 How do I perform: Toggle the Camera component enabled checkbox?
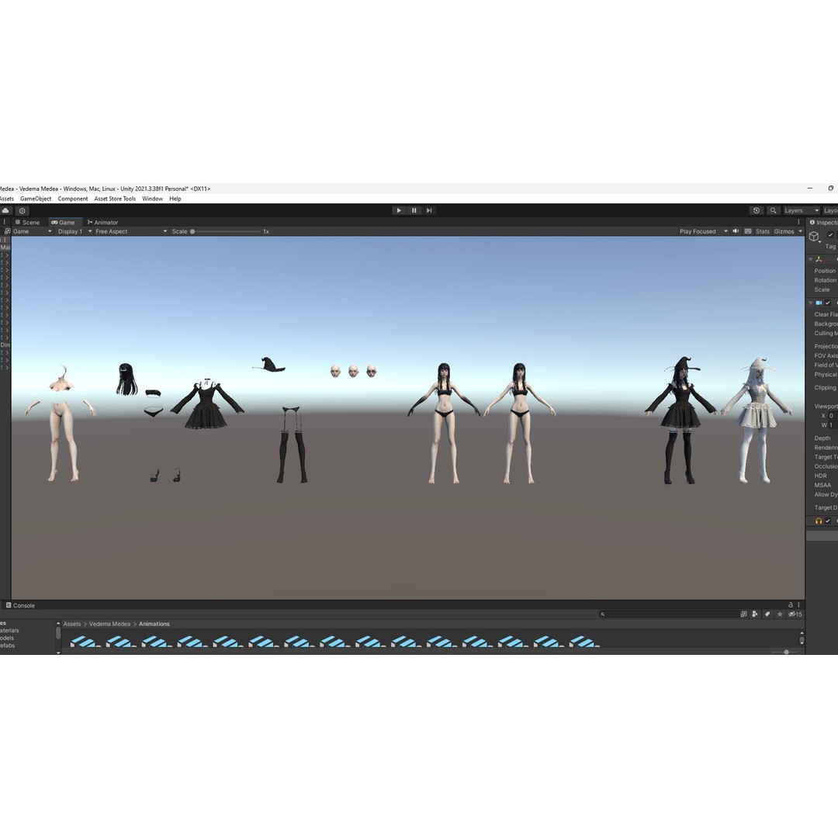point(829,303)
